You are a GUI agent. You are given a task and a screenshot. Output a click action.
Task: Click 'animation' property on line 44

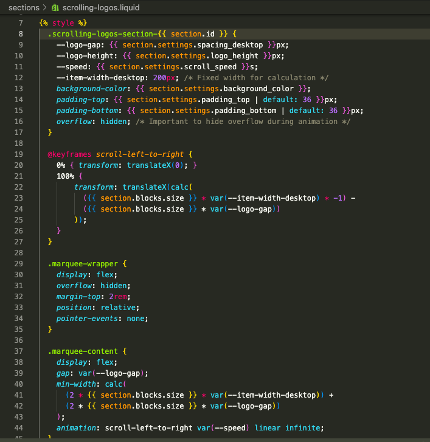click(x=76, y=428)
